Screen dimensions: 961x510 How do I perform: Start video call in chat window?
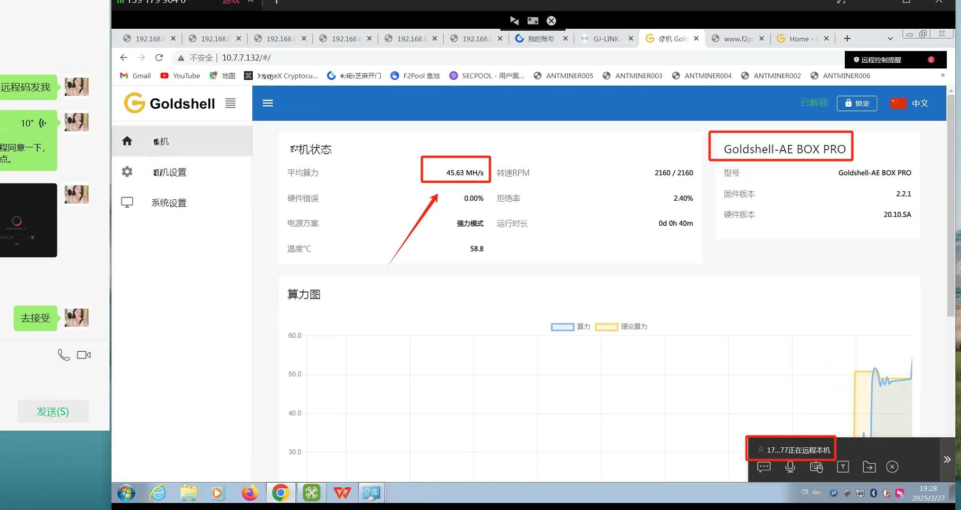coord(84,355)
